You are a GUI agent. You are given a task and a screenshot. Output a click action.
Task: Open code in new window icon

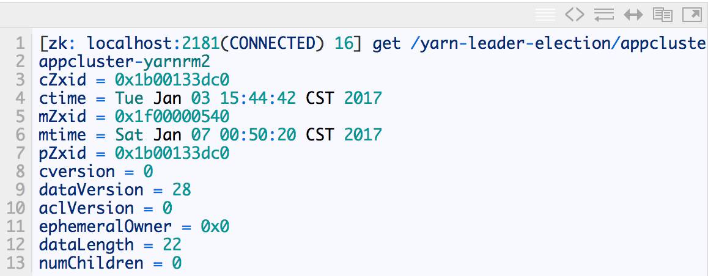[x=691, y=15]
